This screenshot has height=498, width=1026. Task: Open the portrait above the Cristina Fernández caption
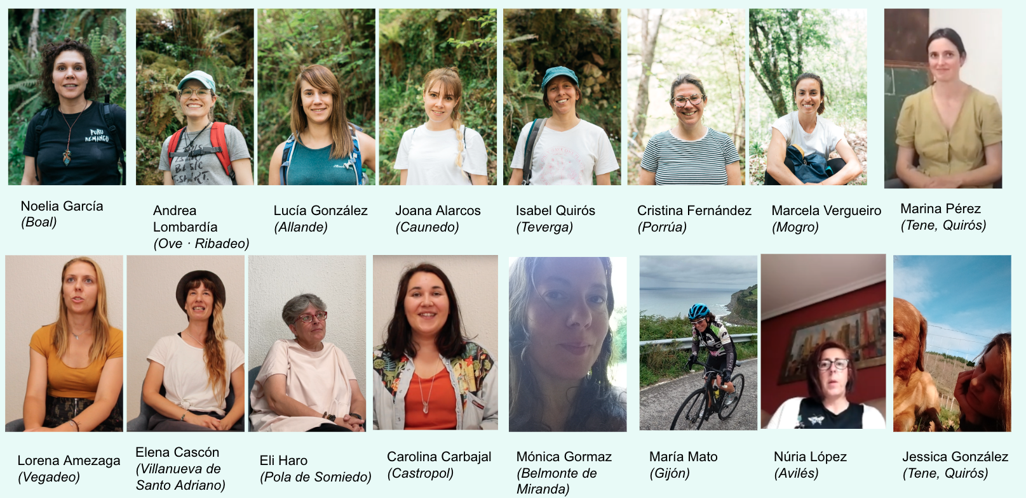[686, 96]
